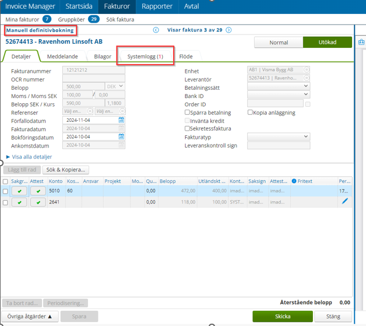This screenshot has width=366, height=326.
Task: Go to previous invoice arrow
Action: click(156, 30)
